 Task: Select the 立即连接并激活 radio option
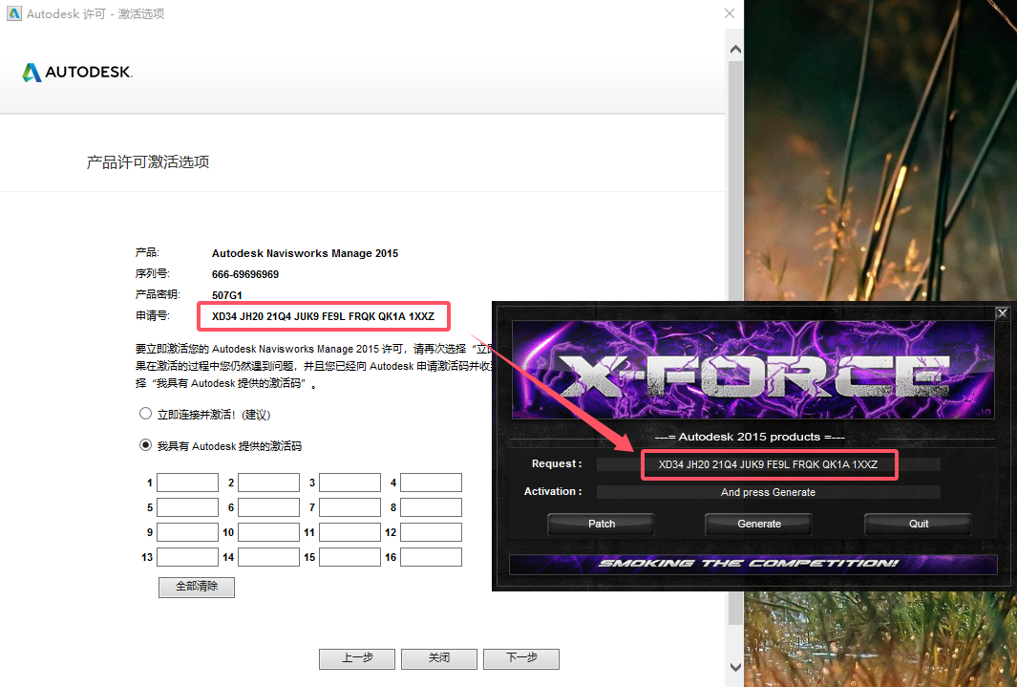[146, 415]
